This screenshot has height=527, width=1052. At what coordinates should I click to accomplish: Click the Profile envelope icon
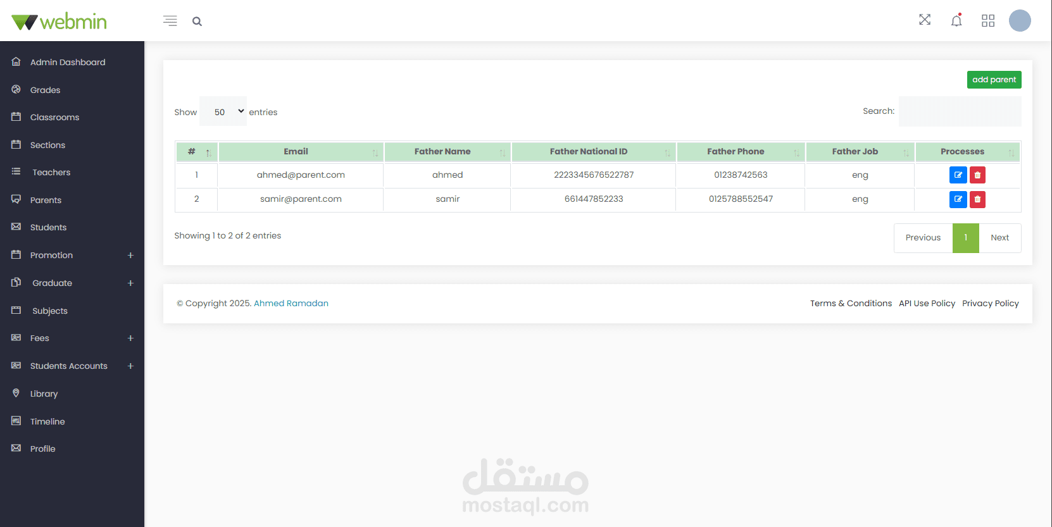tap(16, 448)
